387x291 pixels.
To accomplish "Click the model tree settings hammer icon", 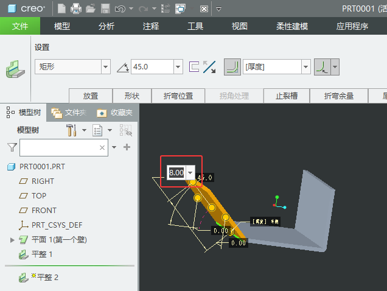I will tap(71, 130).
